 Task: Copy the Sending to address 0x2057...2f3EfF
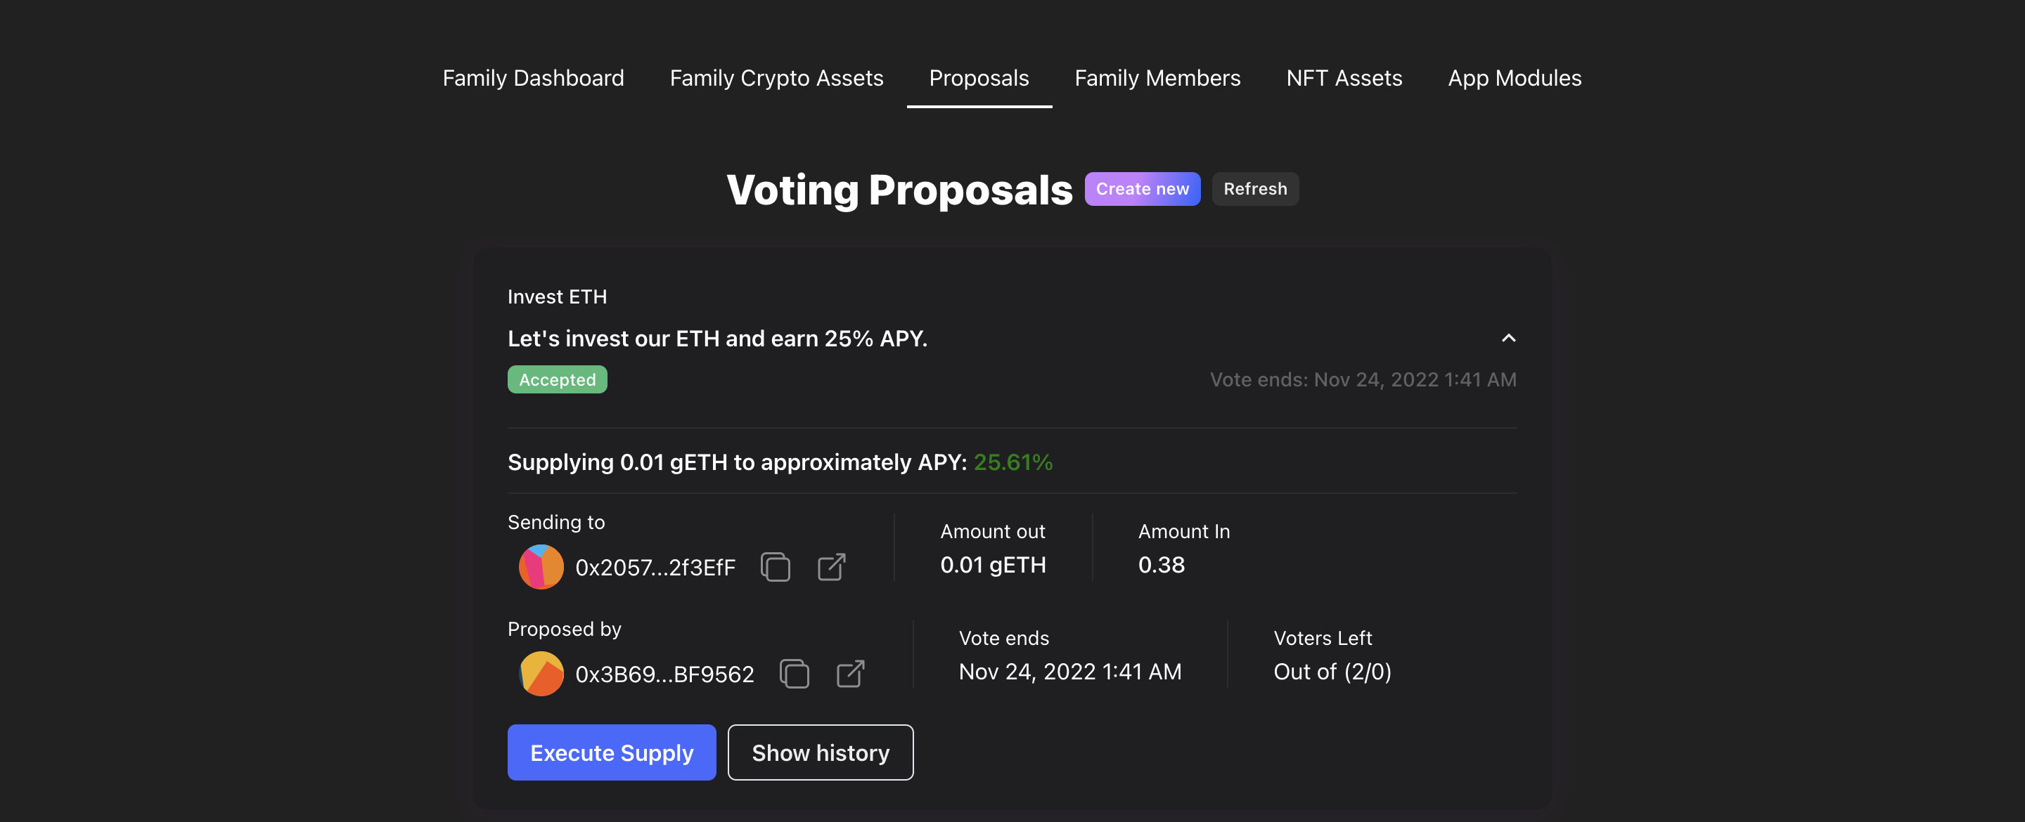775,566
